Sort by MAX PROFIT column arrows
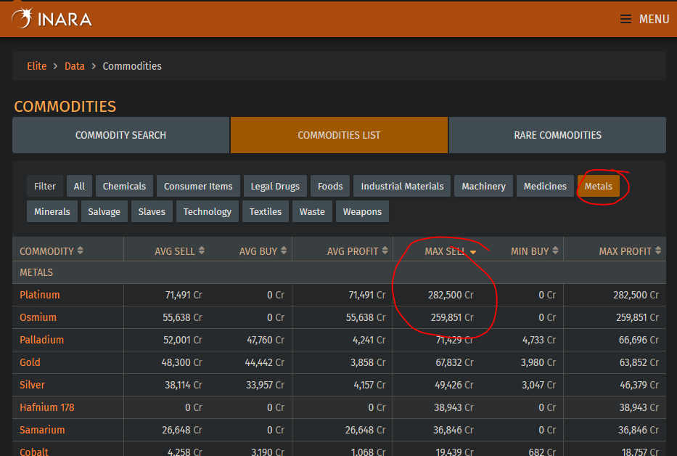 pyautogui.click(x=658, y=251)
